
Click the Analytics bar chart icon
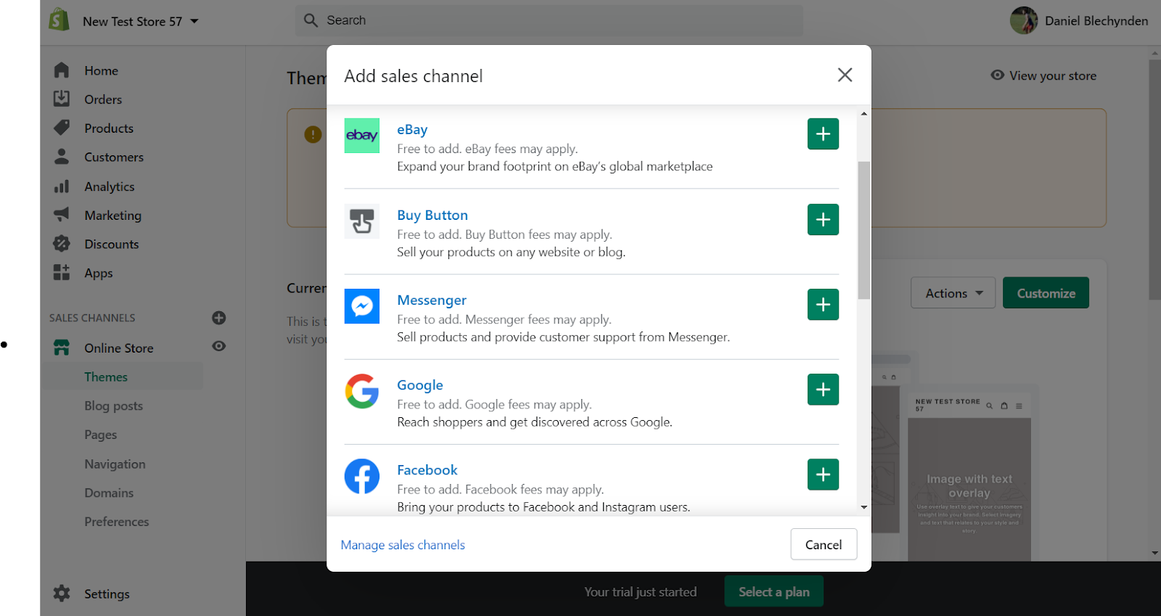pos(62,186)
